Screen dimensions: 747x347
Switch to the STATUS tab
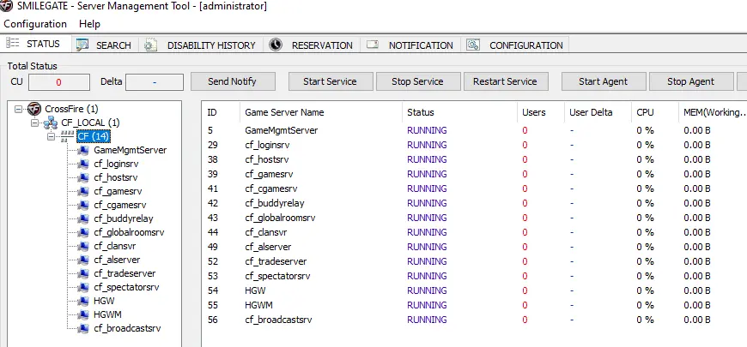point(36,44)
